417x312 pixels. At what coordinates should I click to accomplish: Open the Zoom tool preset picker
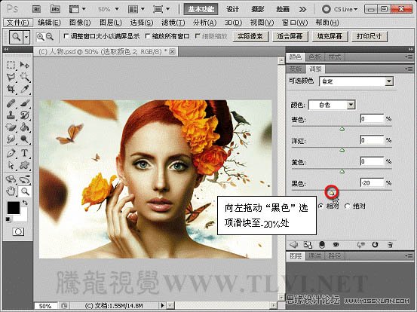click(x=26, y=37)
